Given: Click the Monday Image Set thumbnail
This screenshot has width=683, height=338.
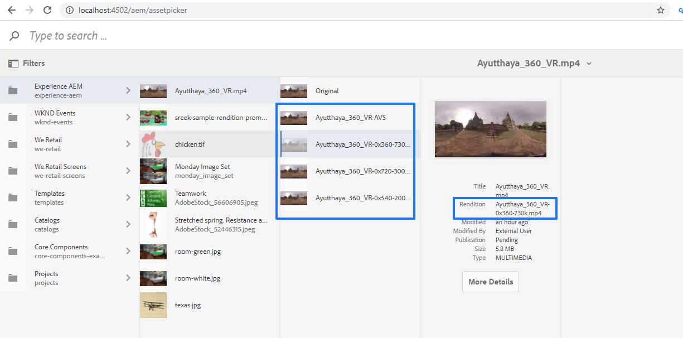Looking at the screenshot, I should [x=153, y=171].
